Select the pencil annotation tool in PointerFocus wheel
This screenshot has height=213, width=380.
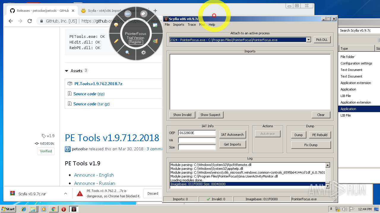[x=116, y=41]
